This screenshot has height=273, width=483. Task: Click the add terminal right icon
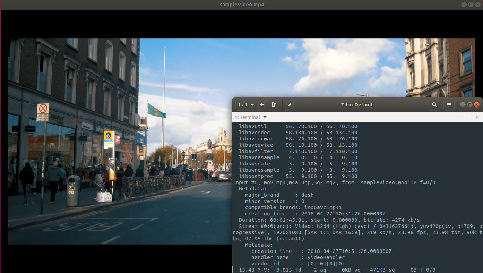click(x=273, y=105)
